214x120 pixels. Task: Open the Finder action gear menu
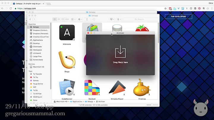[80, 19]
